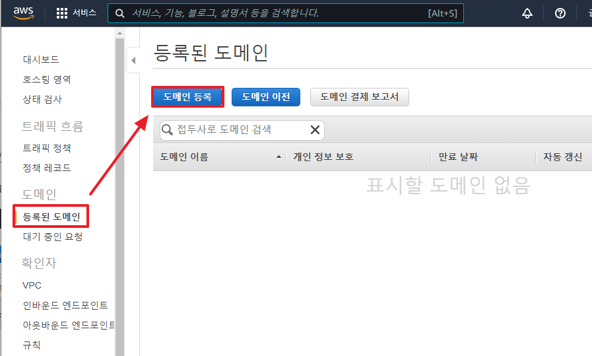
Task: Open 정책 레코드 in sidebar
Action: 47,168
